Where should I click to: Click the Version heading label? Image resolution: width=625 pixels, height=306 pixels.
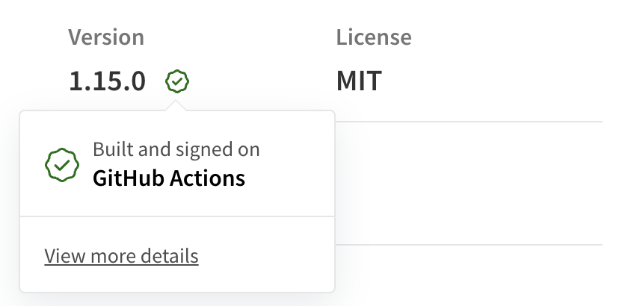click(106, 37)
